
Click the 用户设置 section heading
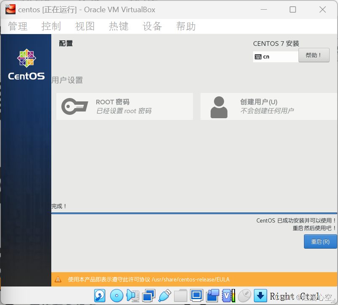pyautogui.click(x=67, y=80)
